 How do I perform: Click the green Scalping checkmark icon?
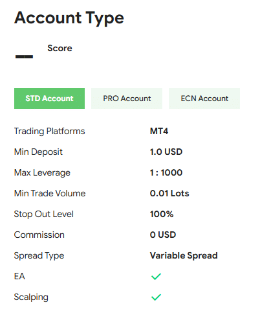[x=156, y=297]
